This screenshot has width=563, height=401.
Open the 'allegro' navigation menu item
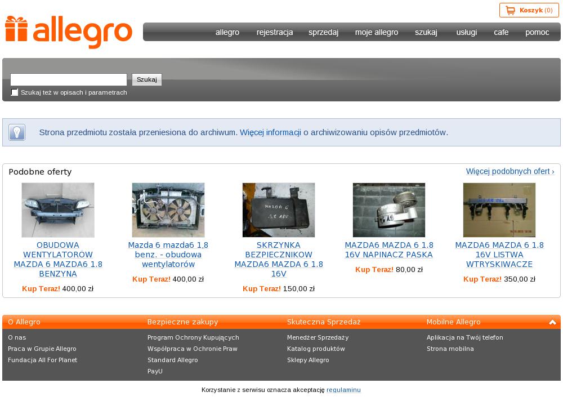(227, 32)
